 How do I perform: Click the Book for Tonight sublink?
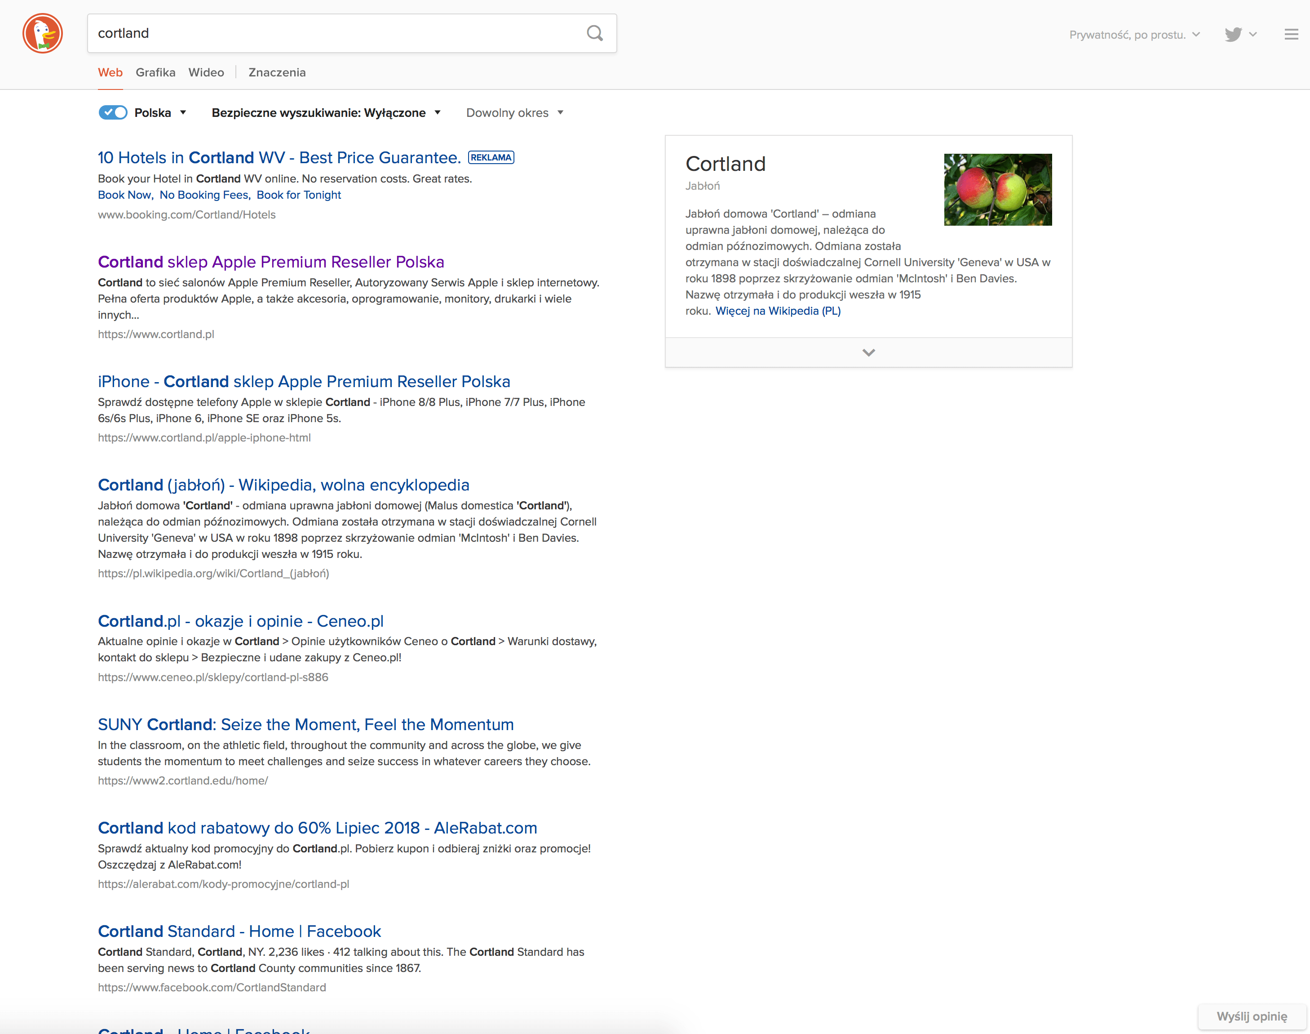click(299, 195)
